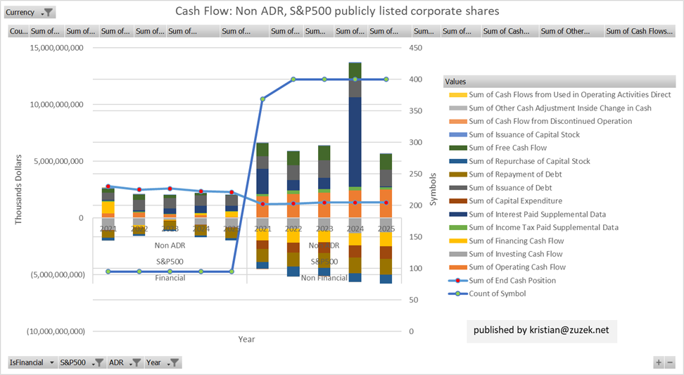Select the Sum of Free Cash Flow legend entry
The width and height of the screenshot is (684, 375).
pyautogui.click(x=507, y=148)
